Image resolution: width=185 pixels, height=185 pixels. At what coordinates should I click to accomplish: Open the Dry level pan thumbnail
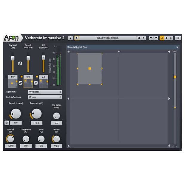click(x=13, y=83)
